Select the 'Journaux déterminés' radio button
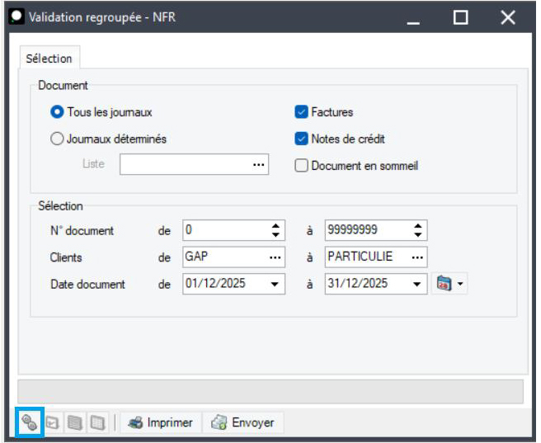This screenshot has height=443, width=541. coord(58,139)
